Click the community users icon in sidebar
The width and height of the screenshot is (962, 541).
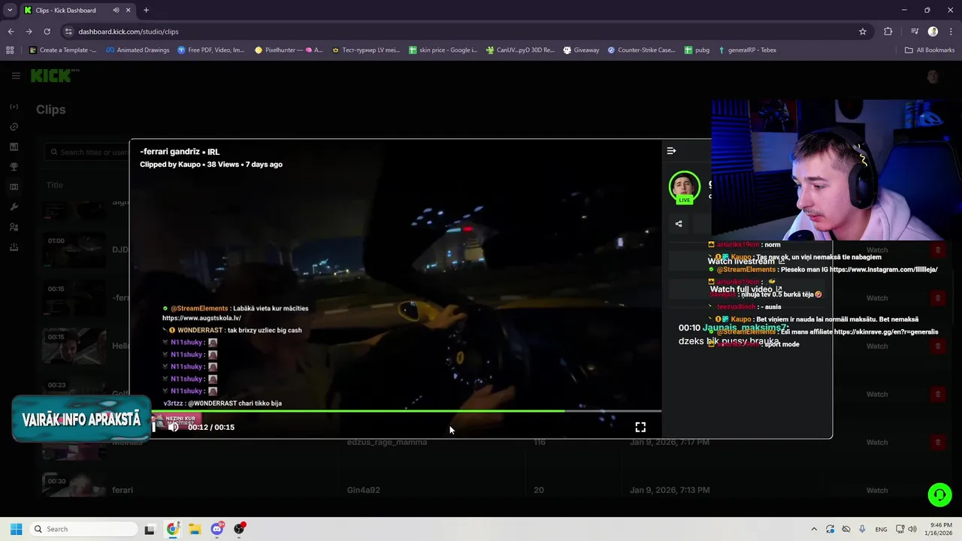pos(14,227)
